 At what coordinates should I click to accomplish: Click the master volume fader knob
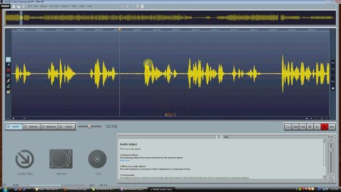331,150
